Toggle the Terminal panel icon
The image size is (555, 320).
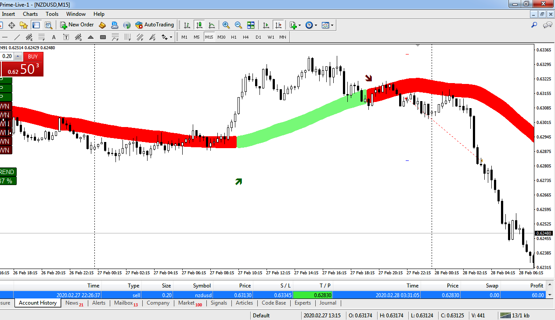tap(36, 25)
